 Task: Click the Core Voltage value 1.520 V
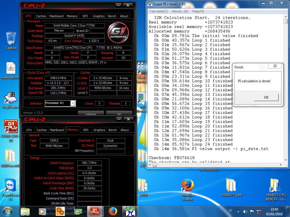(x=94, y=41)
